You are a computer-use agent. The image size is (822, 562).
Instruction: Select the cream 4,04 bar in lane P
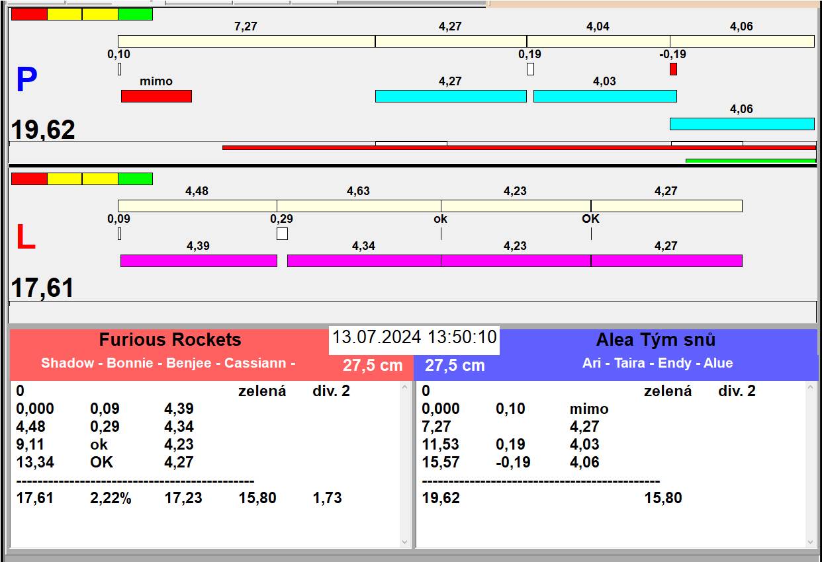598,41
